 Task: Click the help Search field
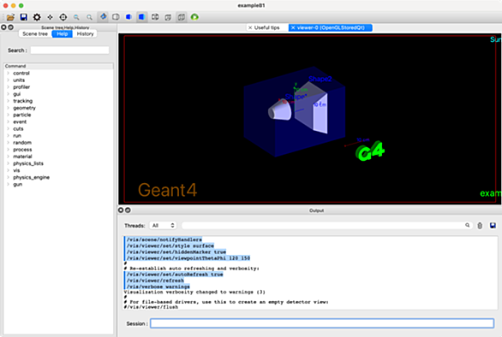(69, 50)
